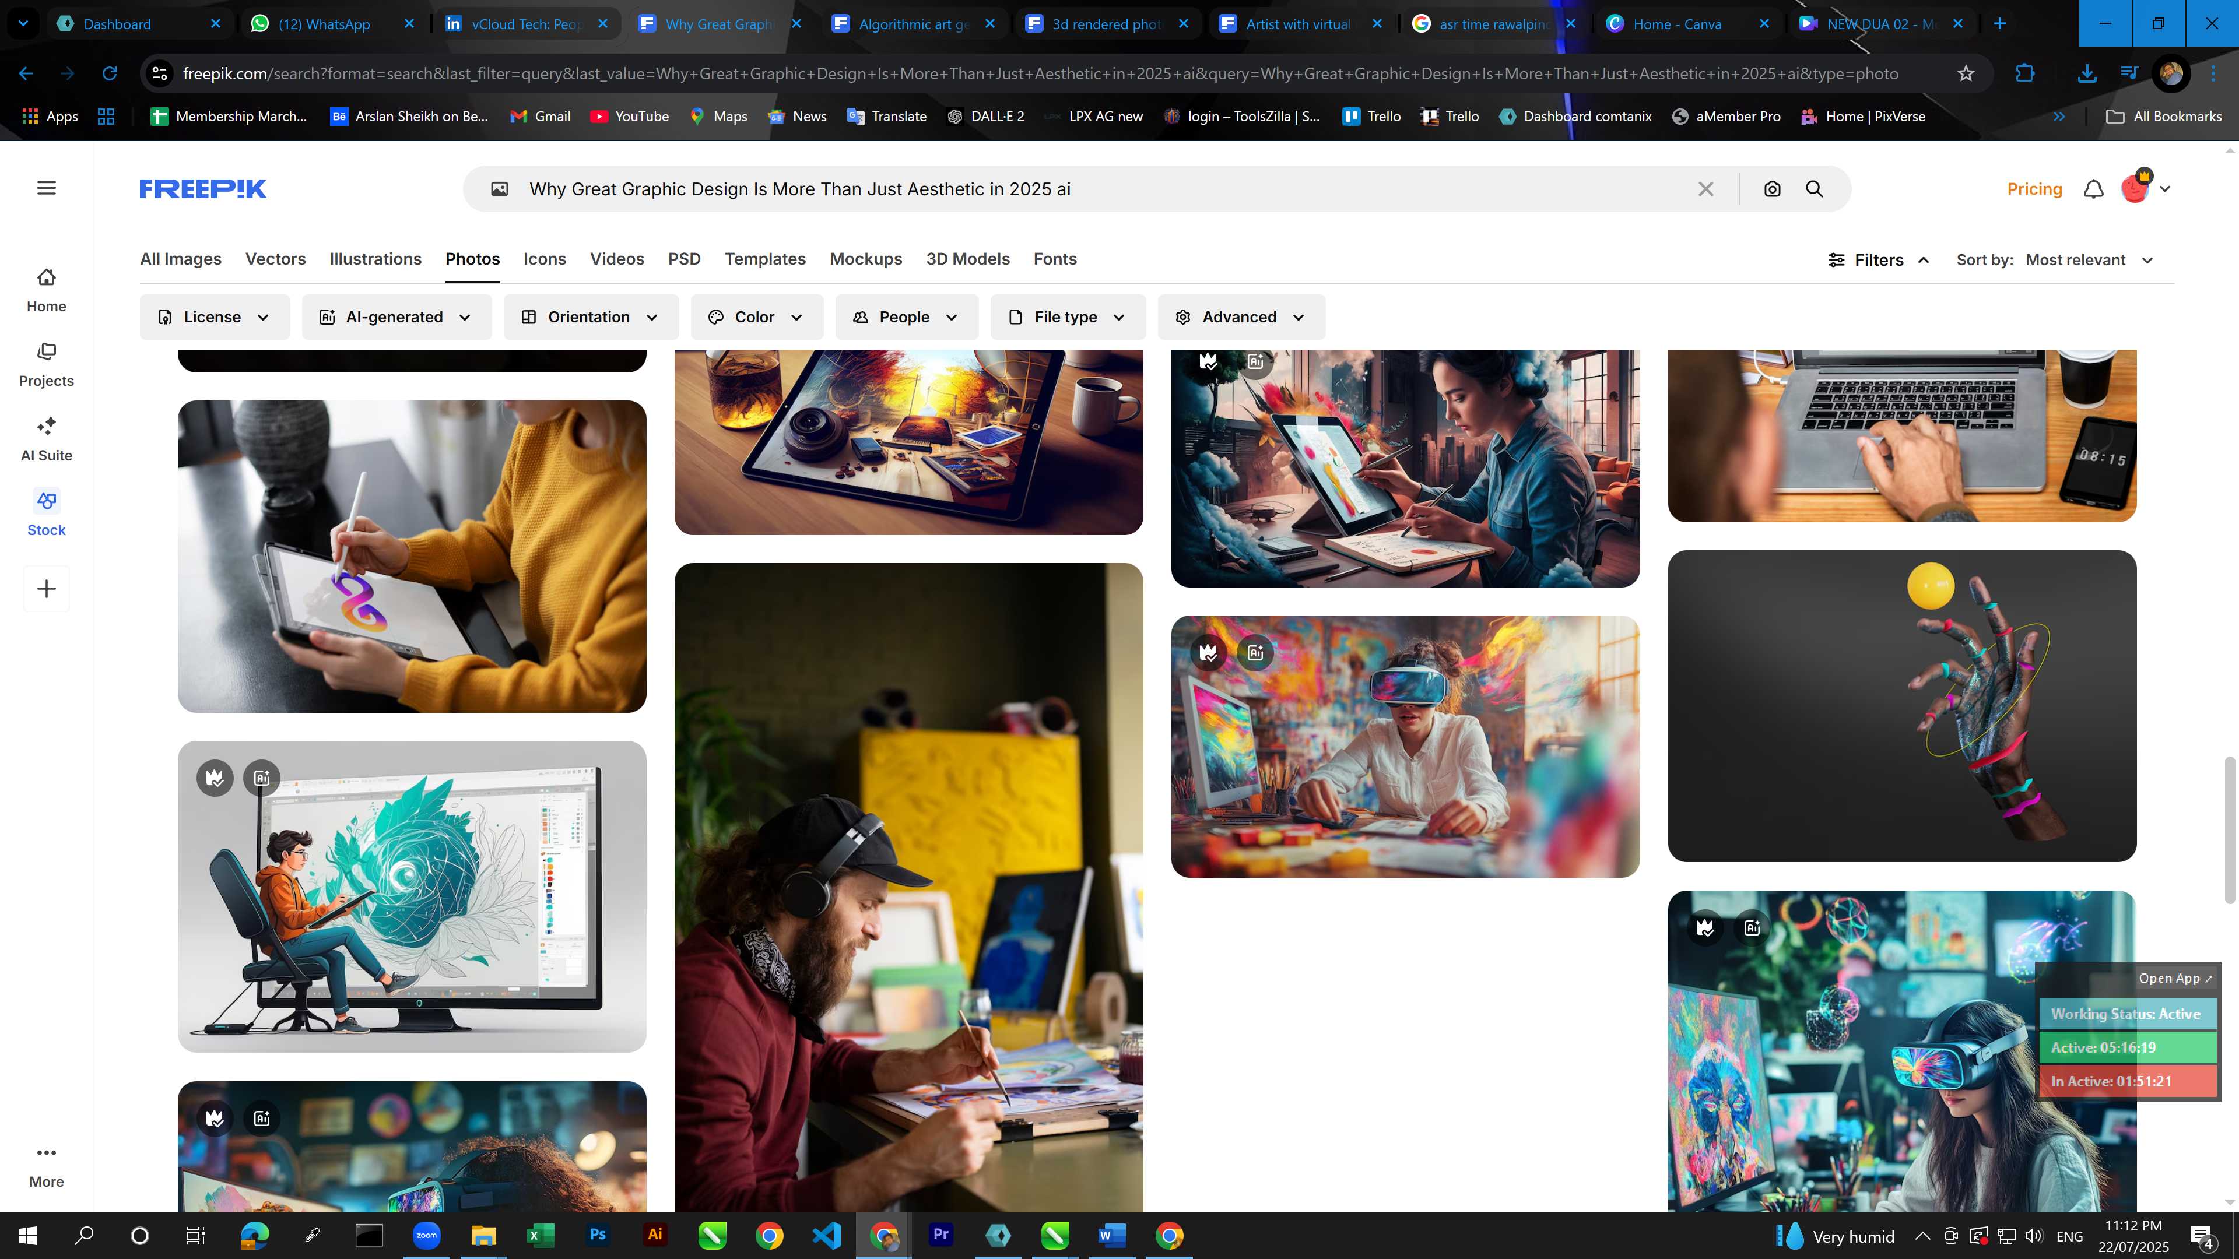Open the yellow sweater tablet drawing photo
2239x1259 pixels.
pyautogui.click(x=412, y=556)
